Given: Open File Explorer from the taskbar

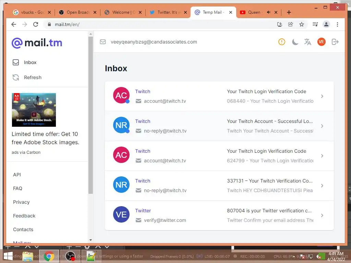Looking at the screenshot, I should (27, 256).
